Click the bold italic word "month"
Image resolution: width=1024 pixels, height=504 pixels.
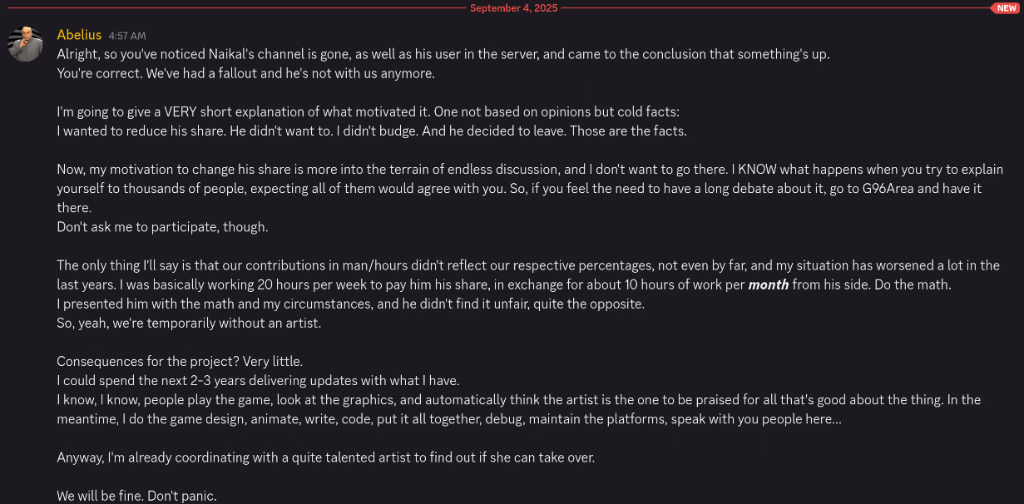[x=769, y=284]
